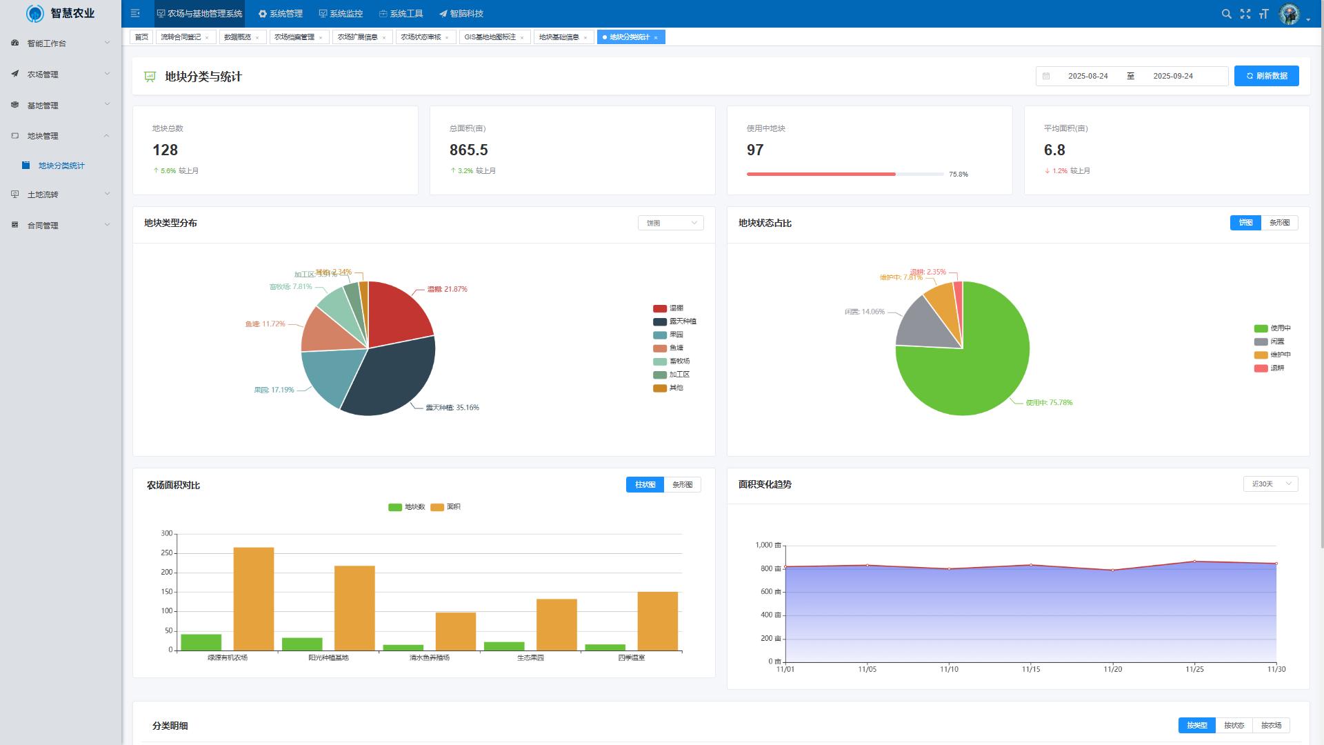Switch to GIS基地地图标注 tab
This screenshot has height=745, width=1324.
(490, 37)
